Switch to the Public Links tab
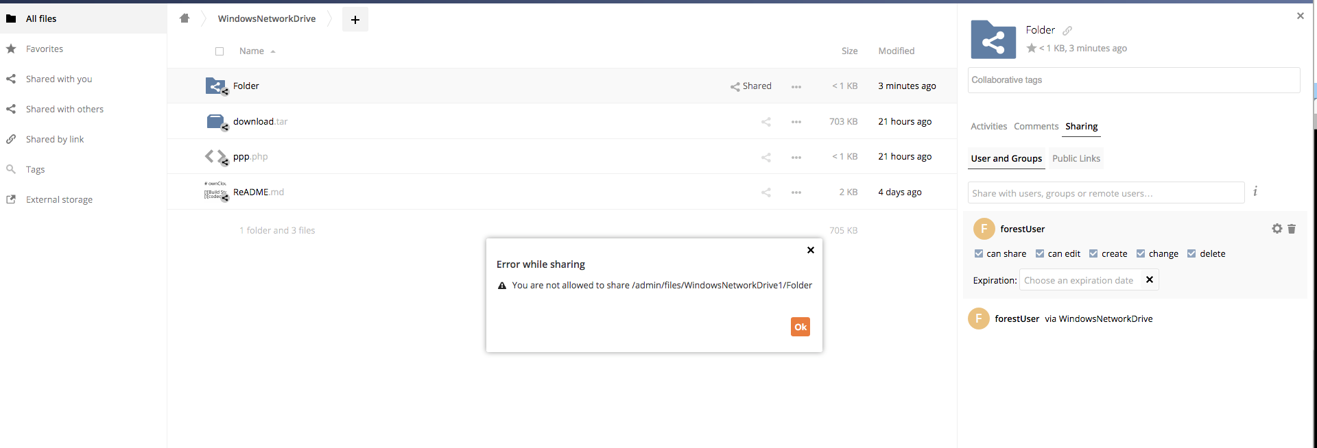The height and width of the screenshot is (448, 1317). pyautogui.click(x=1076, y=158)
